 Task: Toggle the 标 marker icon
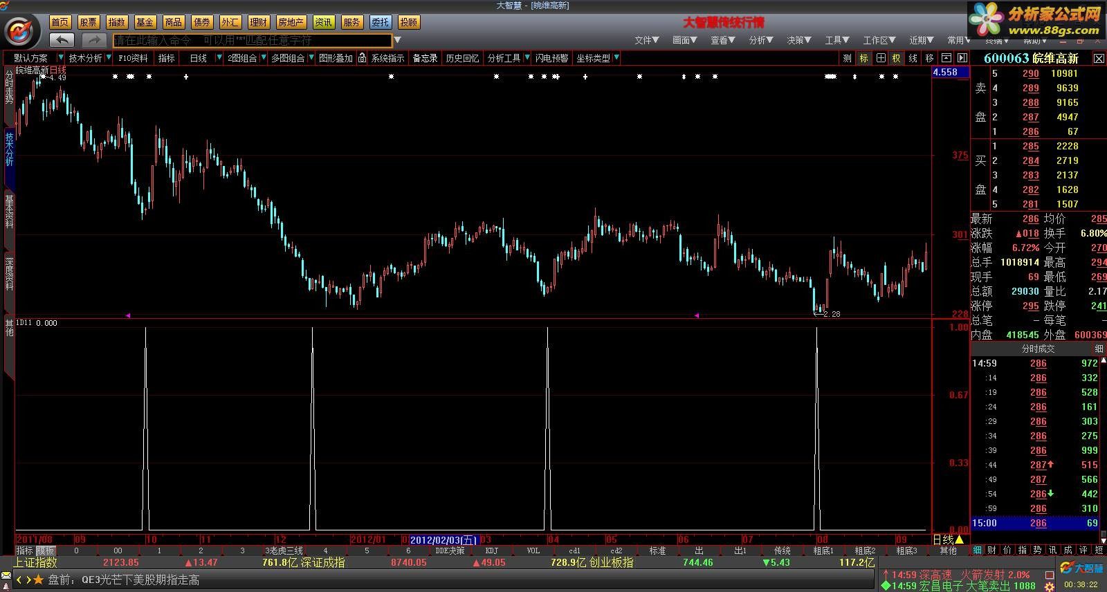(x=864, y=58)
